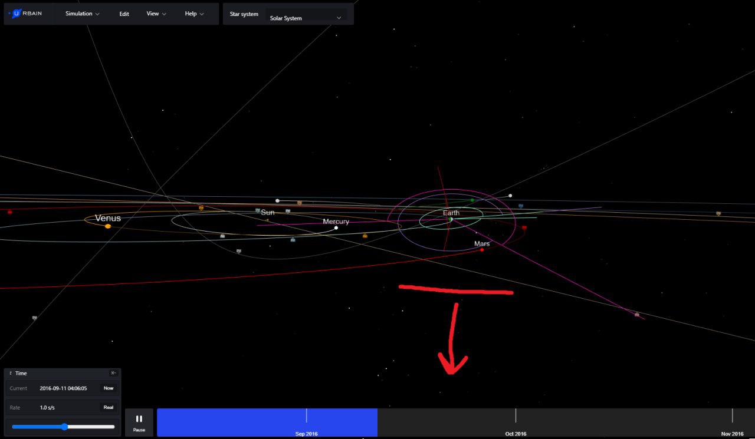
Task: Open the Help menu
Action: [194, 14]
